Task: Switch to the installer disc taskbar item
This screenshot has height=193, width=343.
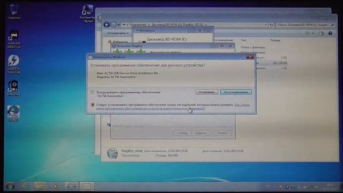Action: [72, 187]
